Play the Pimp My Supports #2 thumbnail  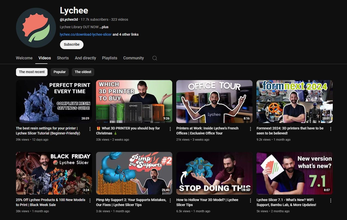click(134, 173)
